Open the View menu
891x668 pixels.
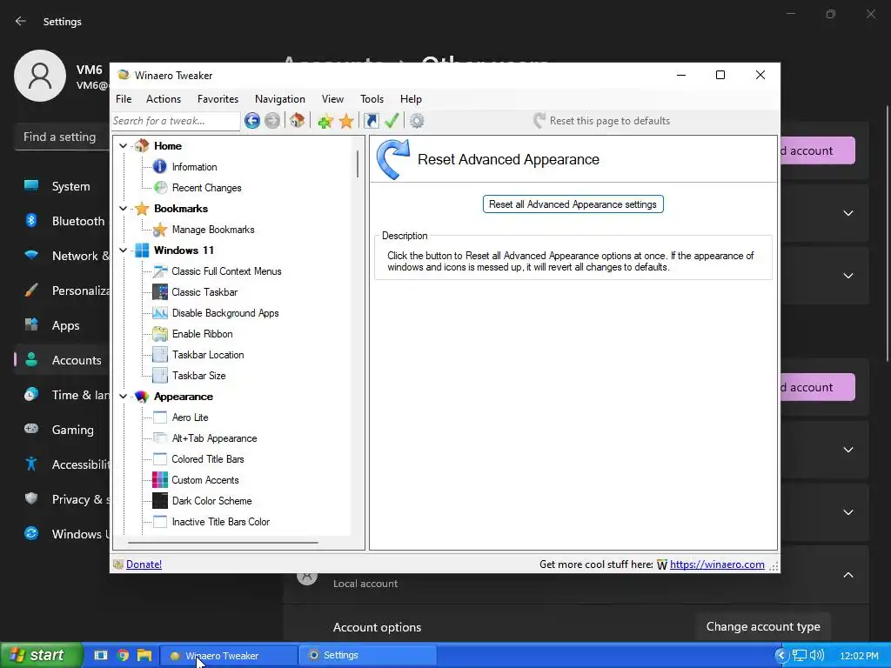[x=332, y=99]
